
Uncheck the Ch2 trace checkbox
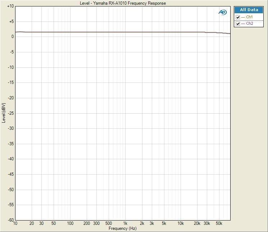[238, 24]
